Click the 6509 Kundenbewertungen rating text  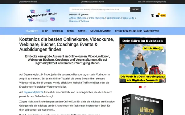152,2
